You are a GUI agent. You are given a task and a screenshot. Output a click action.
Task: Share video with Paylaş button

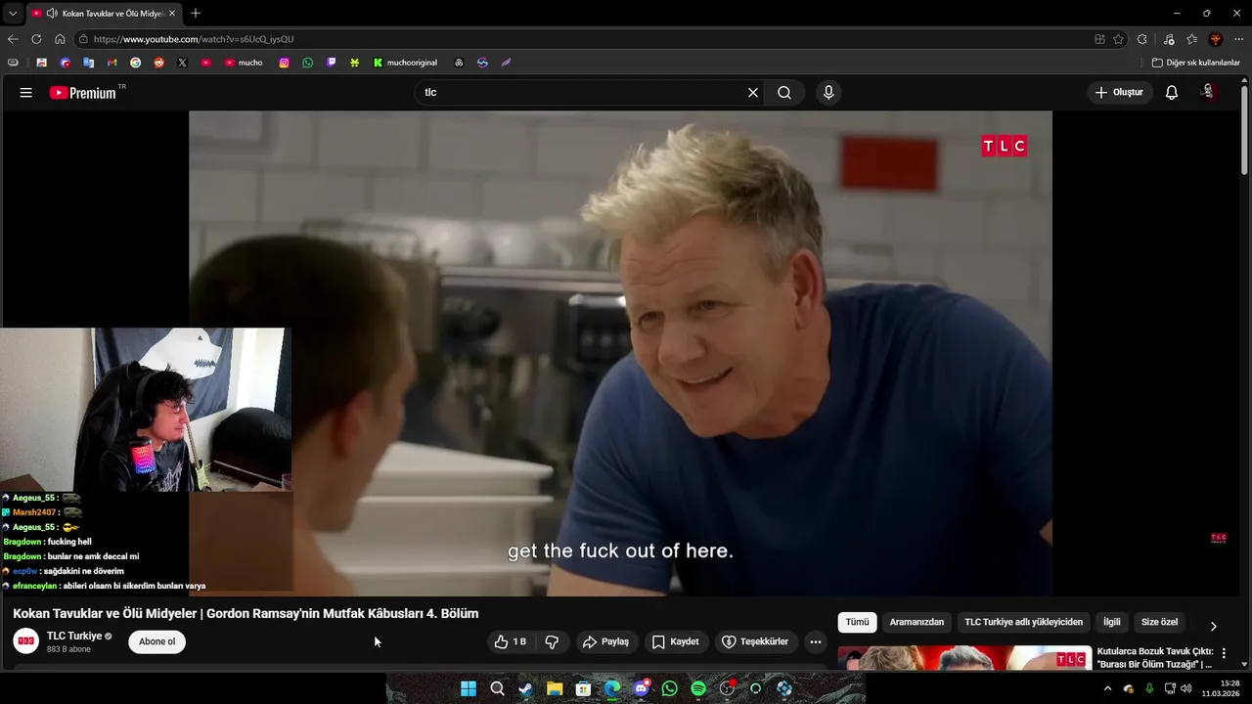(605, 641)
